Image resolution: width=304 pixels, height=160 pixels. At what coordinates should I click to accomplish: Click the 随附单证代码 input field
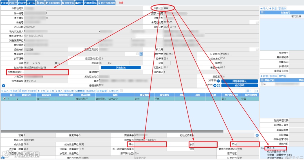296,120
